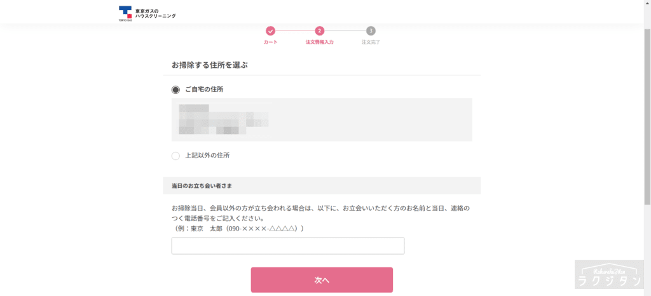Click the 上記以外の住所 label text

point(207,156)
